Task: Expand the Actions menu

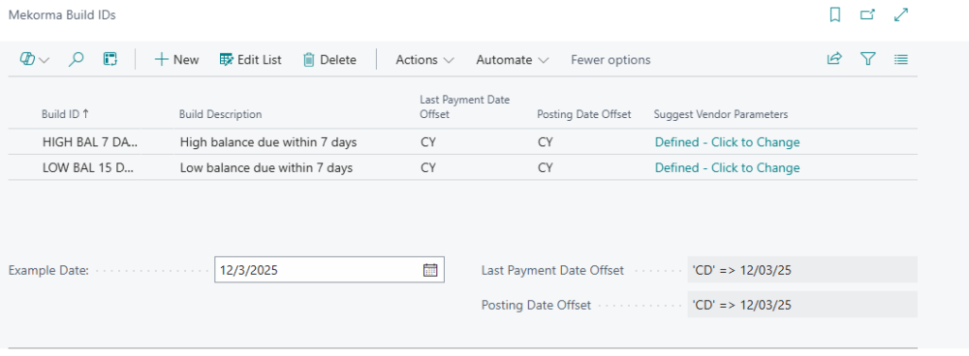Action: click(x=424, y=60)
